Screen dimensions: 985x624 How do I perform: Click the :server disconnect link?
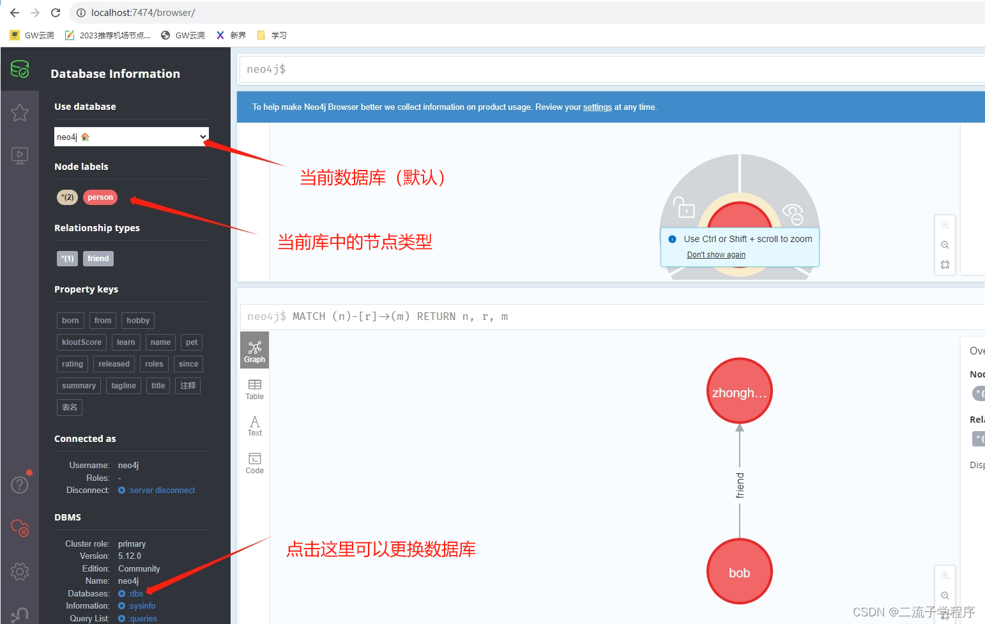161,490
